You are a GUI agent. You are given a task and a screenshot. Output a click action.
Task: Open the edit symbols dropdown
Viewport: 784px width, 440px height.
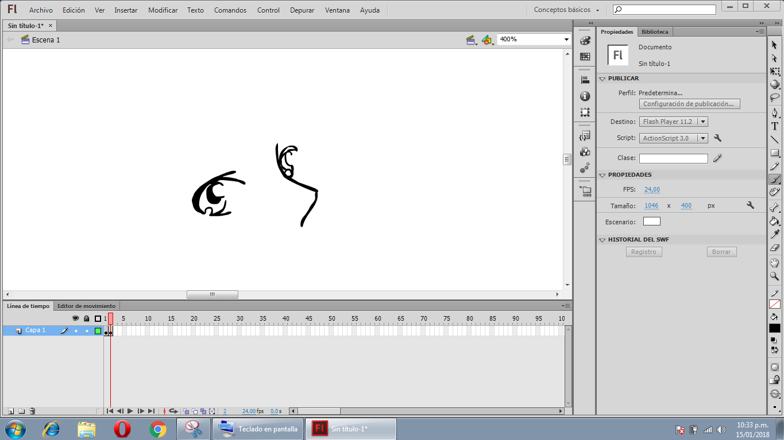[x=488, y=40]
